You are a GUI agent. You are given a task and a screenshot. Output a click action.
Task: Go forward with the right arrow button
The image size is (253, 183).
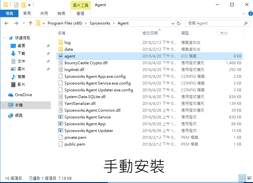[16, 23]
